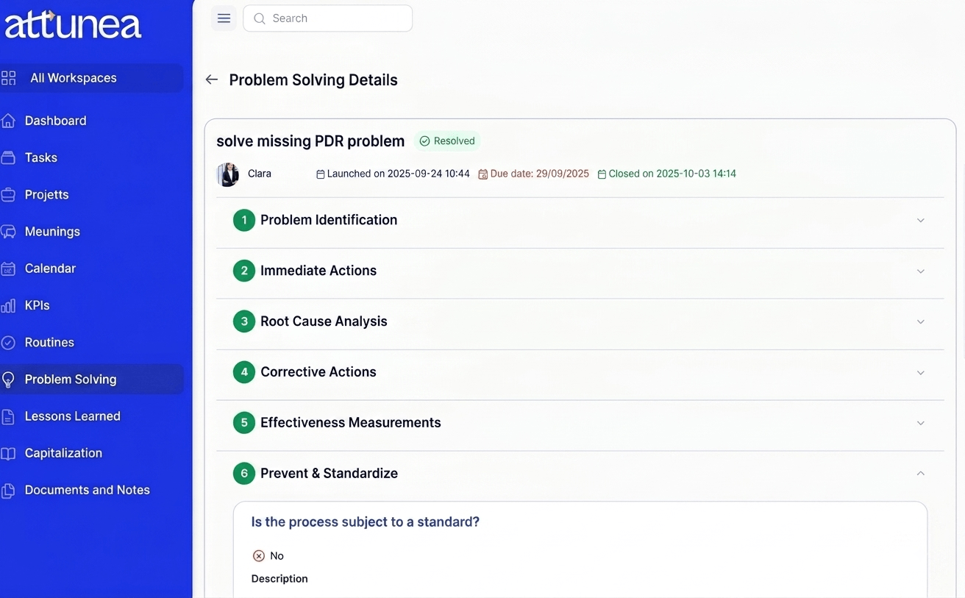Expand Corrective Actions section chevron
Viewport: 965px width, 598px height.
[921, 373]
